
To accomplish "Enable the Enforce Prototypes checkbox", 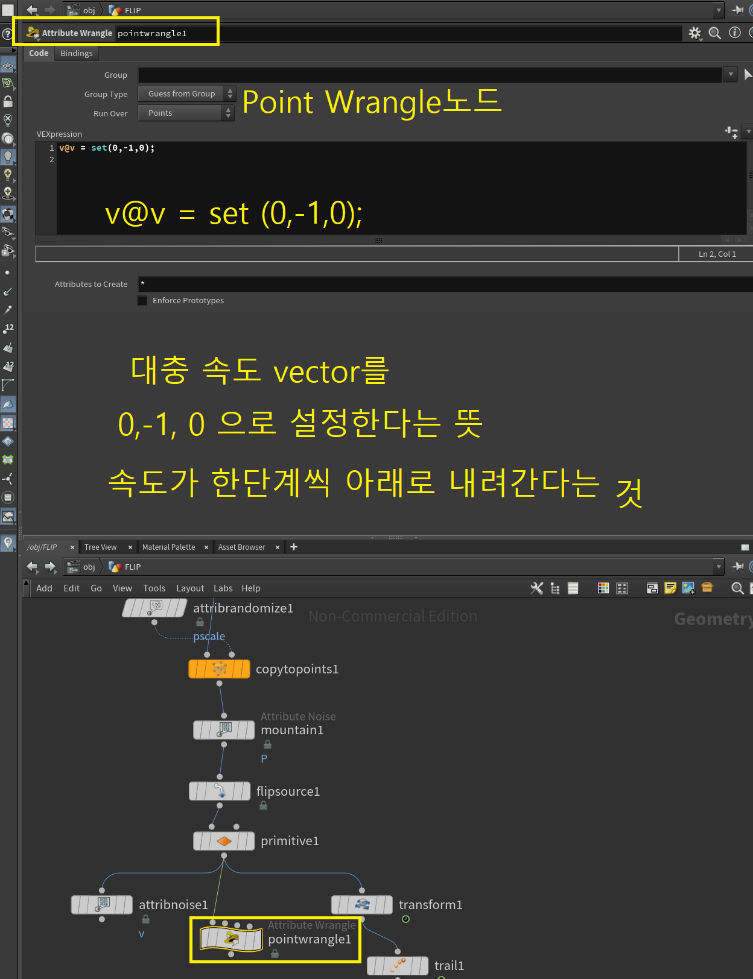I will click(x=142, y=300).
